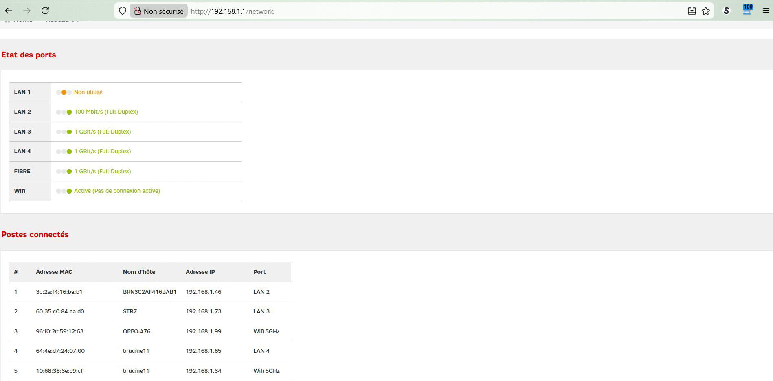
Task: Click the Non sécurisé connection badge
Action: point(159,11)
